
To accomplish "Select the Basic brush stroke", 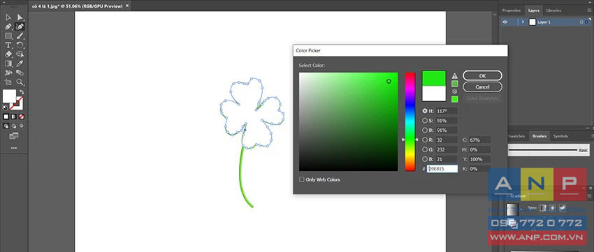I will coord(549,150).
